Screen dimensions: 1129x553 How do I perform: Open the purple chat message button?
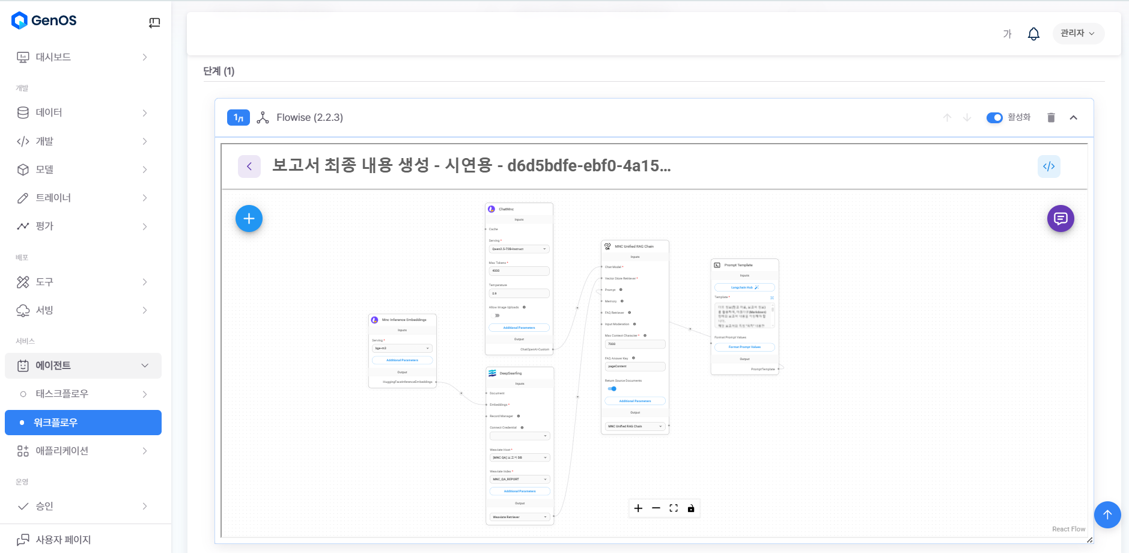pyautogui.click(x=1060, y=219)
